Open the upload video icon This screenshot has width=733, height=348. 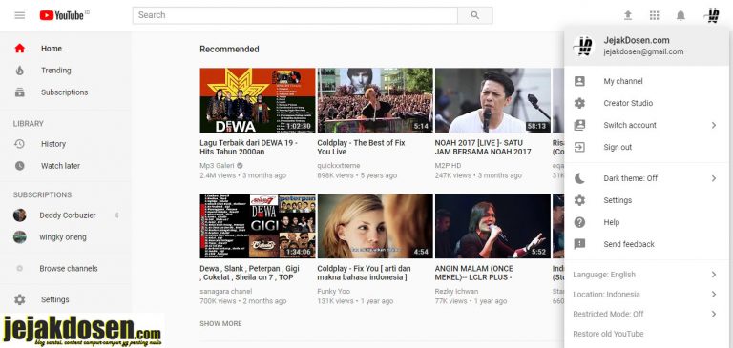point(628,15)
